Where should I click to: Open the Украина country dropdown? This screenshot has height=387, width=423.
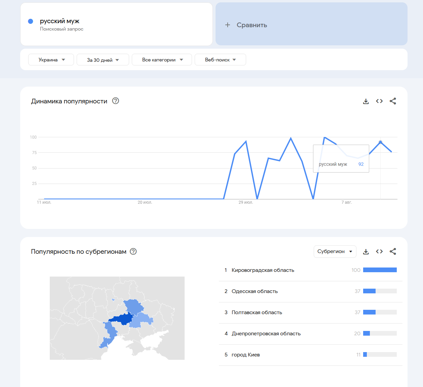point(51,60)
